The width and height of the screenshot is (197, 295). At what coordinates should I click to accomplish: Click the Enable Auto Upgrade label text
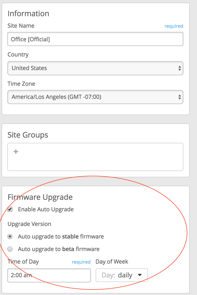[x=46, y=209]
